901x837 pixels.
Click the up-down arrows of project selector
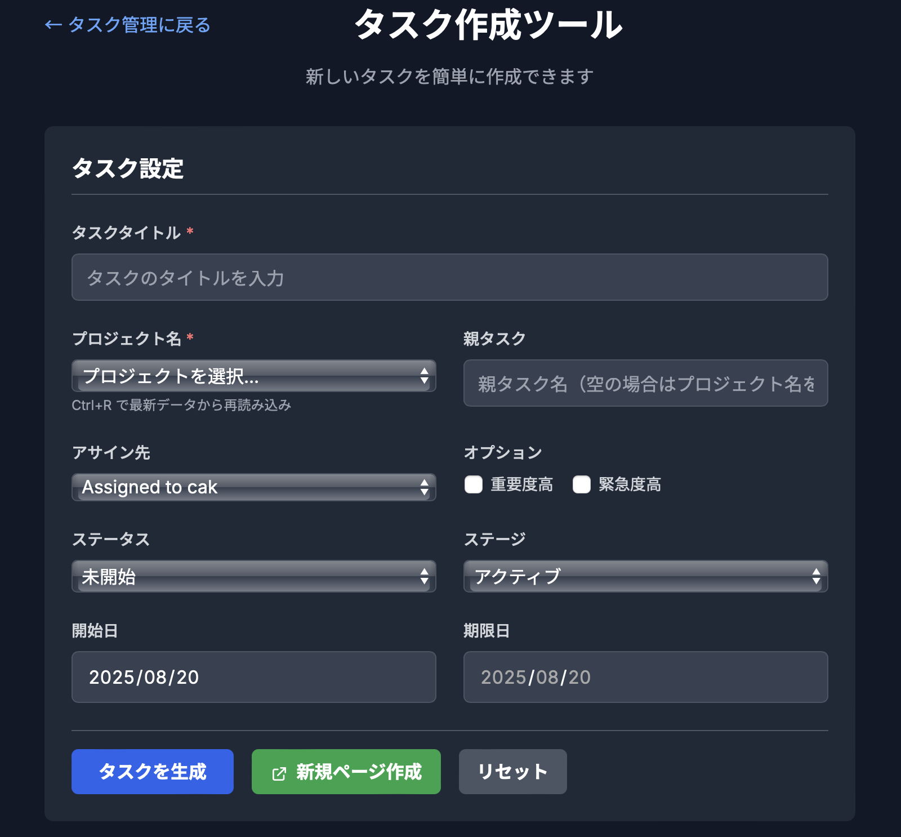coord(425,376)
